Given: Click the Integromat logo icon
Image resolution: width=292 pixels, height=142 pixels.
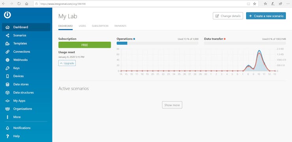Looking at the screenshot, I should click(7, 15).
